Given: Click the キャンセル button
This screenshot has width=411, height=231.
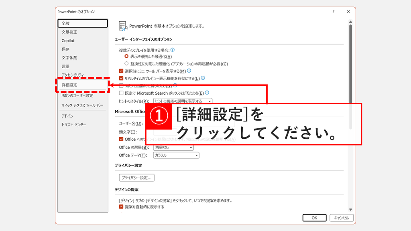Looking at the screenshot, I should (342, 218).
